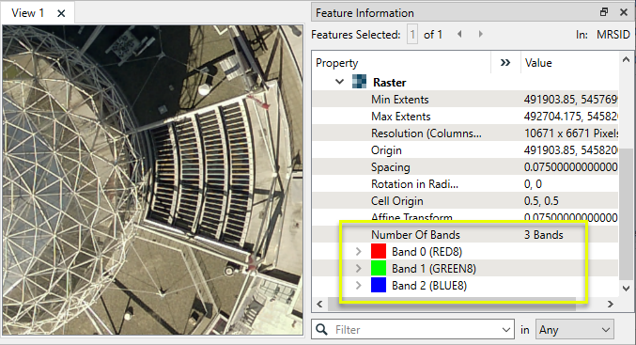Click the green Band 1 color swatch
The width and height of the screenshot is (636, 345).
pos(379,268)
